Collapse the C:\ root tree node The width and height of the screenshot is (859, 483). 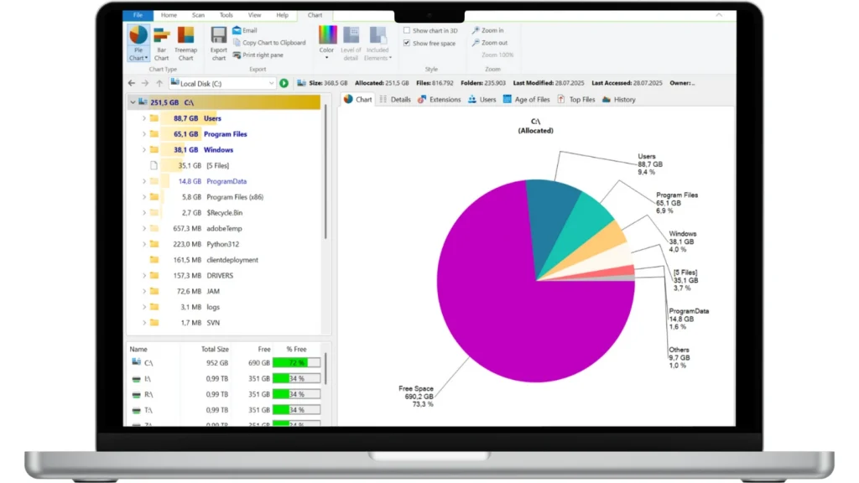pyautogui.click(x=132, y=102)
